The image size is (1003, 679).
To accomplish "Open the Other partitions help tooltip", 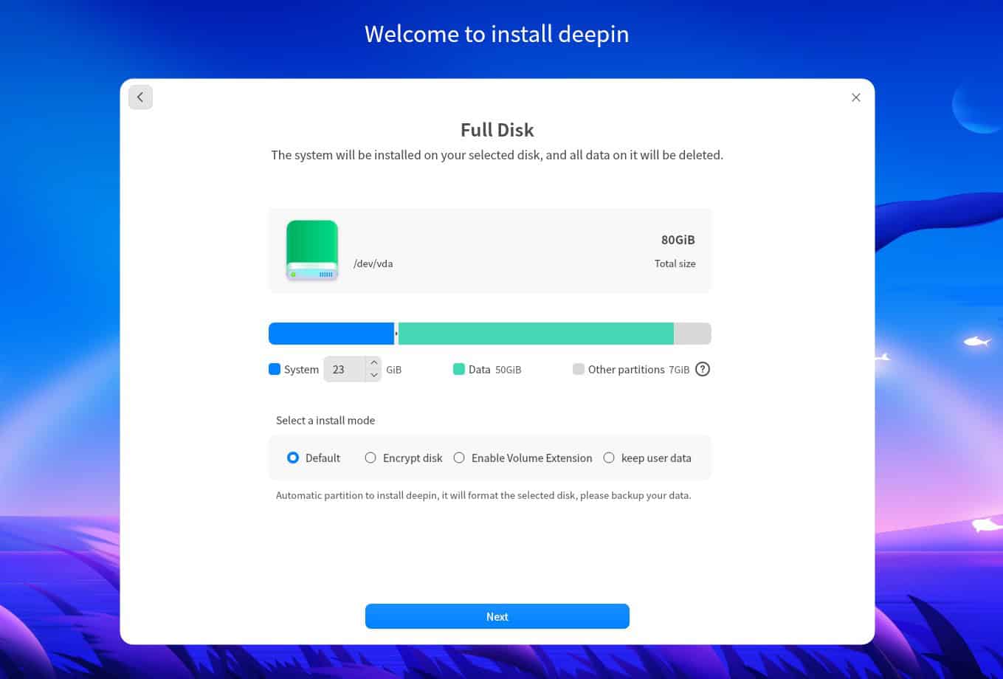I will 702,369.
